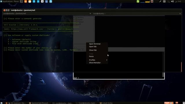Launch terminal from the top panel icon
Screen dimensions: 185x104
(x=21, y=1)
